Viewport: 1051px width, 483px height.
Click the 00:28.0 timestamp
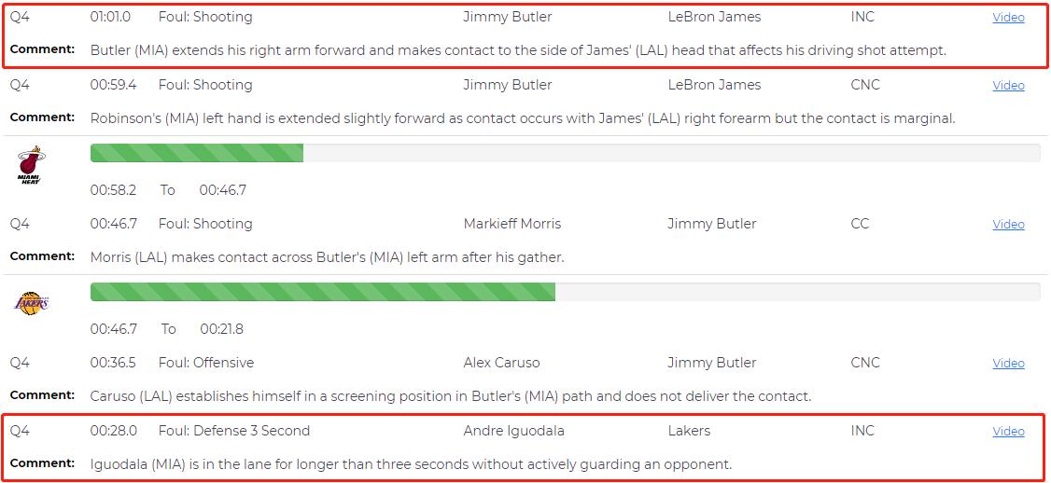click(113, 431)
